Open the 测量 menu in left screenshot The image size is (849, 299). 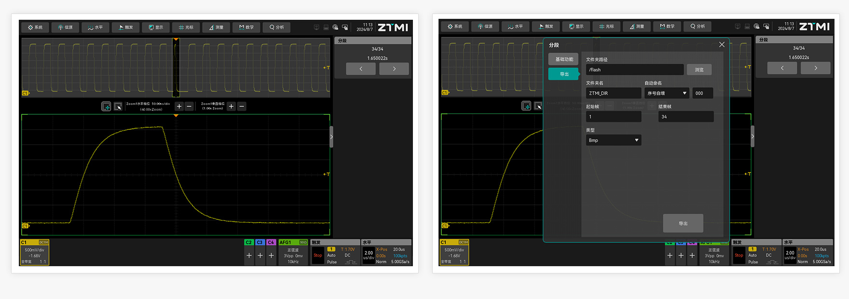tap(216, 27)
